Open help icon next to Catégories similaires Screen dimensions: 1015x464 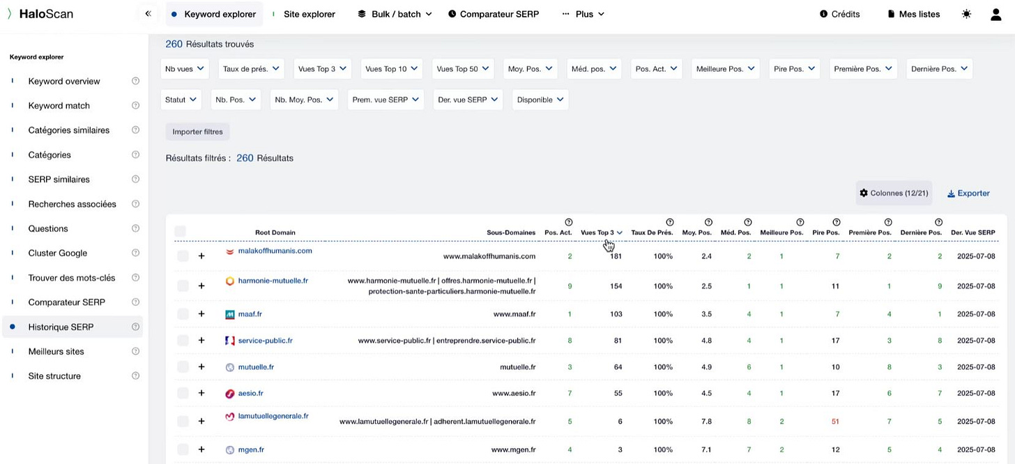click(x=136, y=130)
